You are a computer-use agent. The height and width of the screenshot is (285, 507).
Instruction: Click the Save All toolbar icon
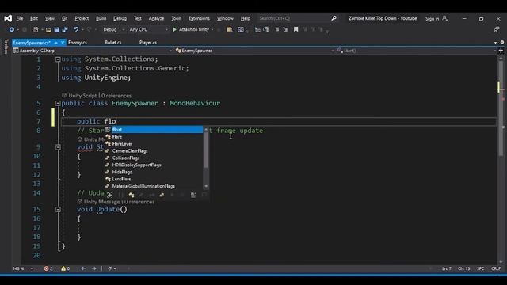pos(65,30)
